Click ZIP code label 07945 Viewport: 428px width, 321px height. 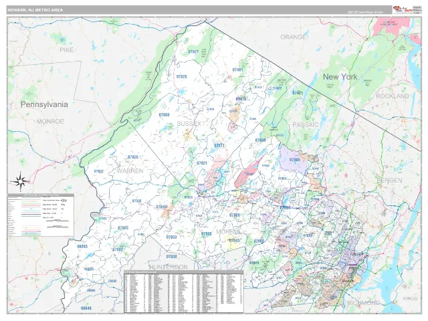click(x=234, y=241)
